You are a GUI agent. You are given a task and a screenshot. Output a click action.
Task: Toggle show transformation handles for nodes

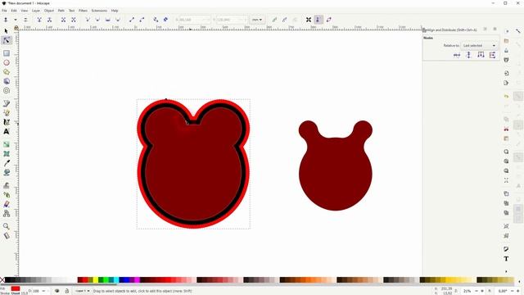309,20
